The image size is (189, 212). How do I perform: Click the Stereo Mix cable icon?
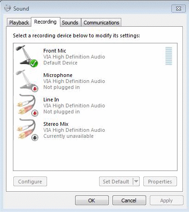tap(26, 130)
